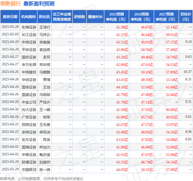Image resolution: width=193 pixels, height=181 pixels.
Task: Click the 近三年业绩预测准确度 column header
Action: (x=62, y=17)
